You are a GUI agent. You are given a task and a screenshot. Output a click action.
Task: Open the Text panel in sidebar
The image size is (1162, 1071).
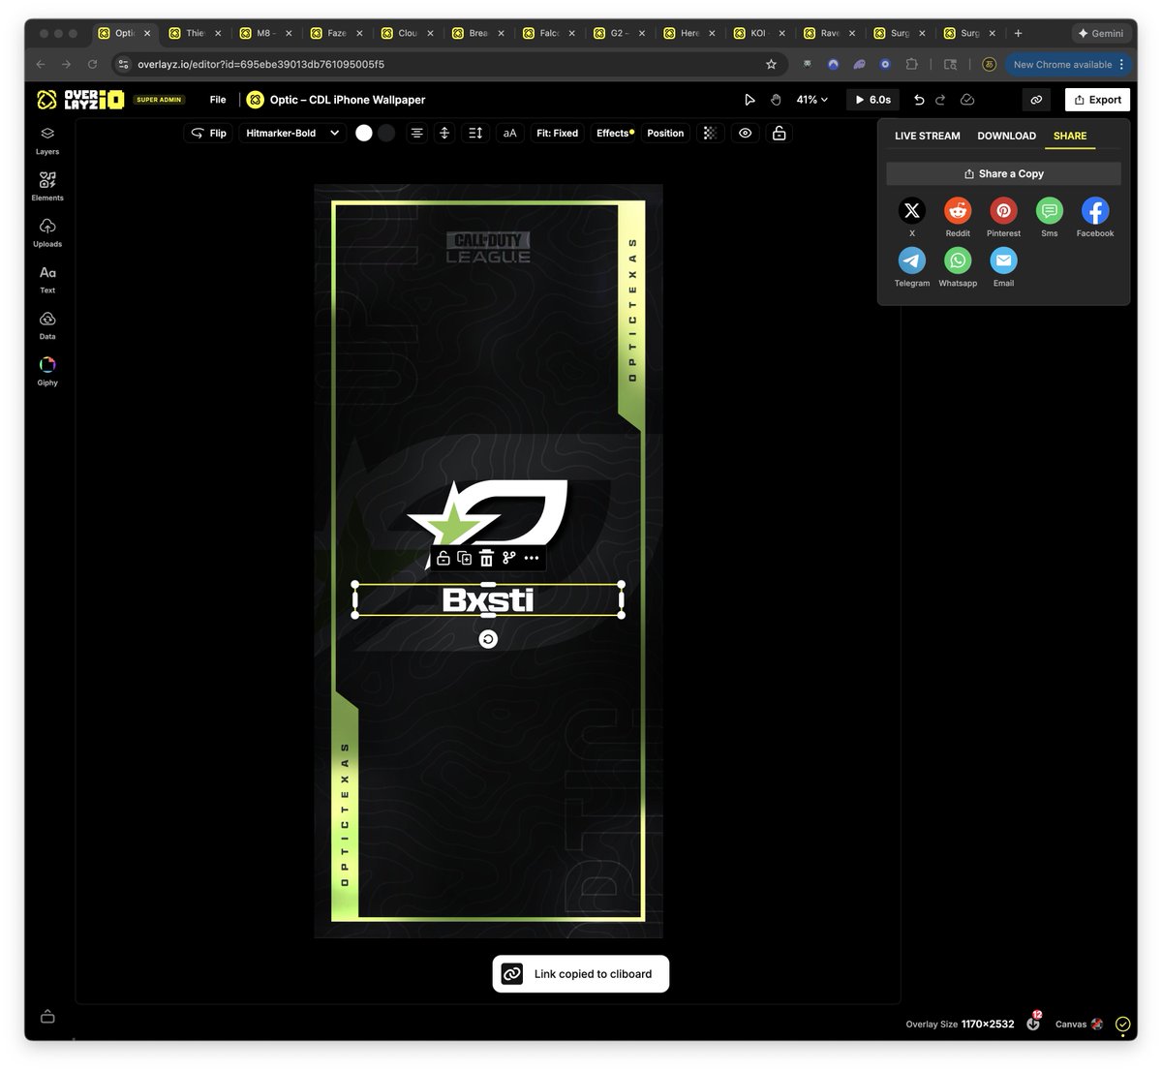click(x=47, y=279)
